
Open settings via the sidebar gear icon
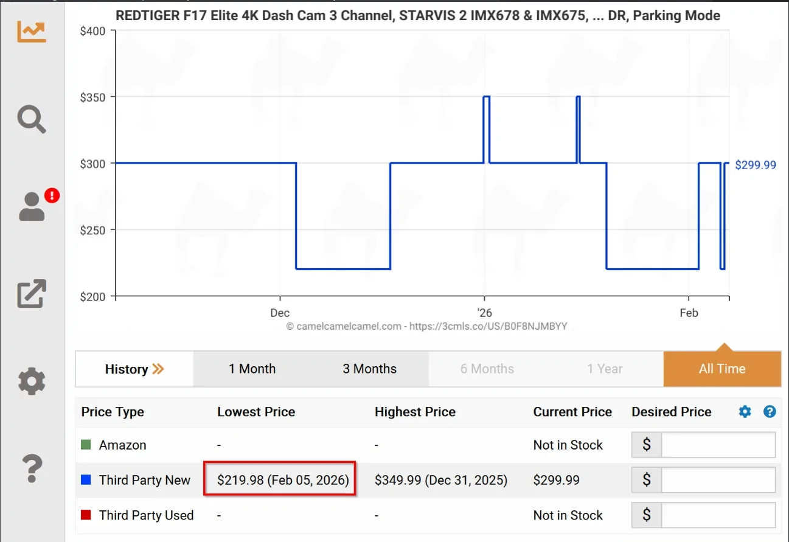[32, 381]
